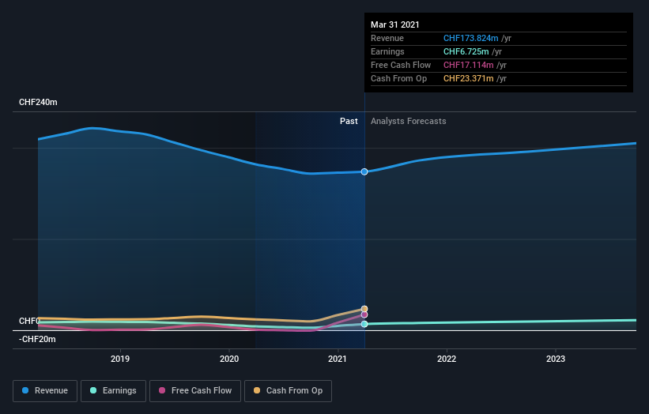This screenshot has height=414, width=649.
Task: Click the CHF173.824m revenue value
Action: click(x=470, y=38)
